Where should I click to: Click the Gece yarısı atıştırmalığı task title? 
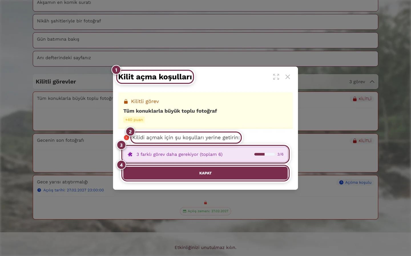(63, 182)
